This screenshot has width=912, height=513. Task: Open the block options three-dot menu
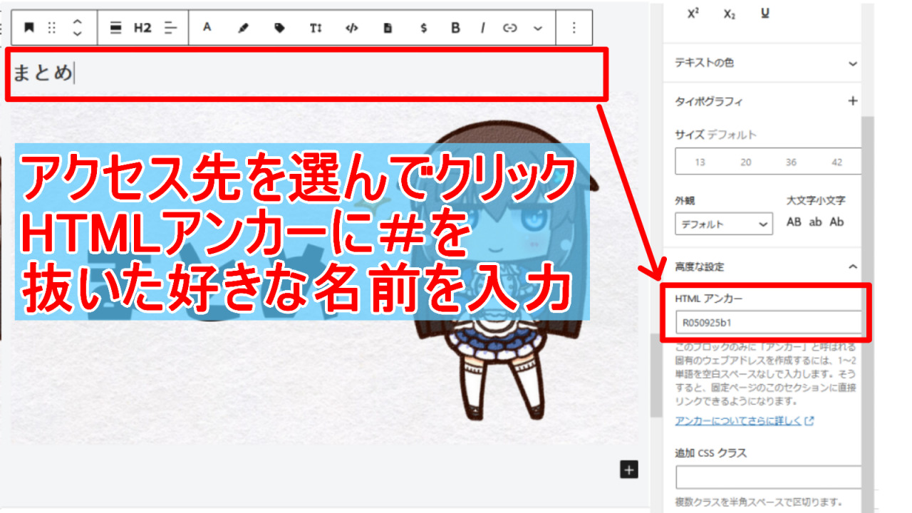tap(574, 28)
